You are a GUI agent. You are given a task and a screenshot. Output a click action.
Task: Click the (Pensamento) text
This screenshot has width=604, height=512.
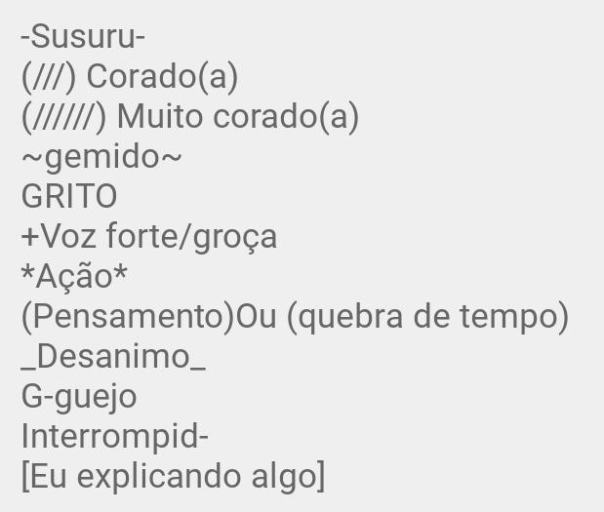pyautogui.click(x=128, y=317)
